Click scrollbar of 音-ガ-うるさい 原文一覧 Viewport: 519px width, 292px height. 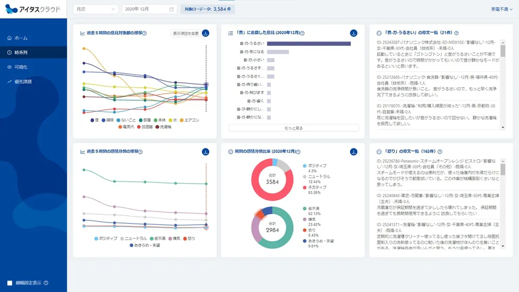pyautogui.click(x=503, y=85)
